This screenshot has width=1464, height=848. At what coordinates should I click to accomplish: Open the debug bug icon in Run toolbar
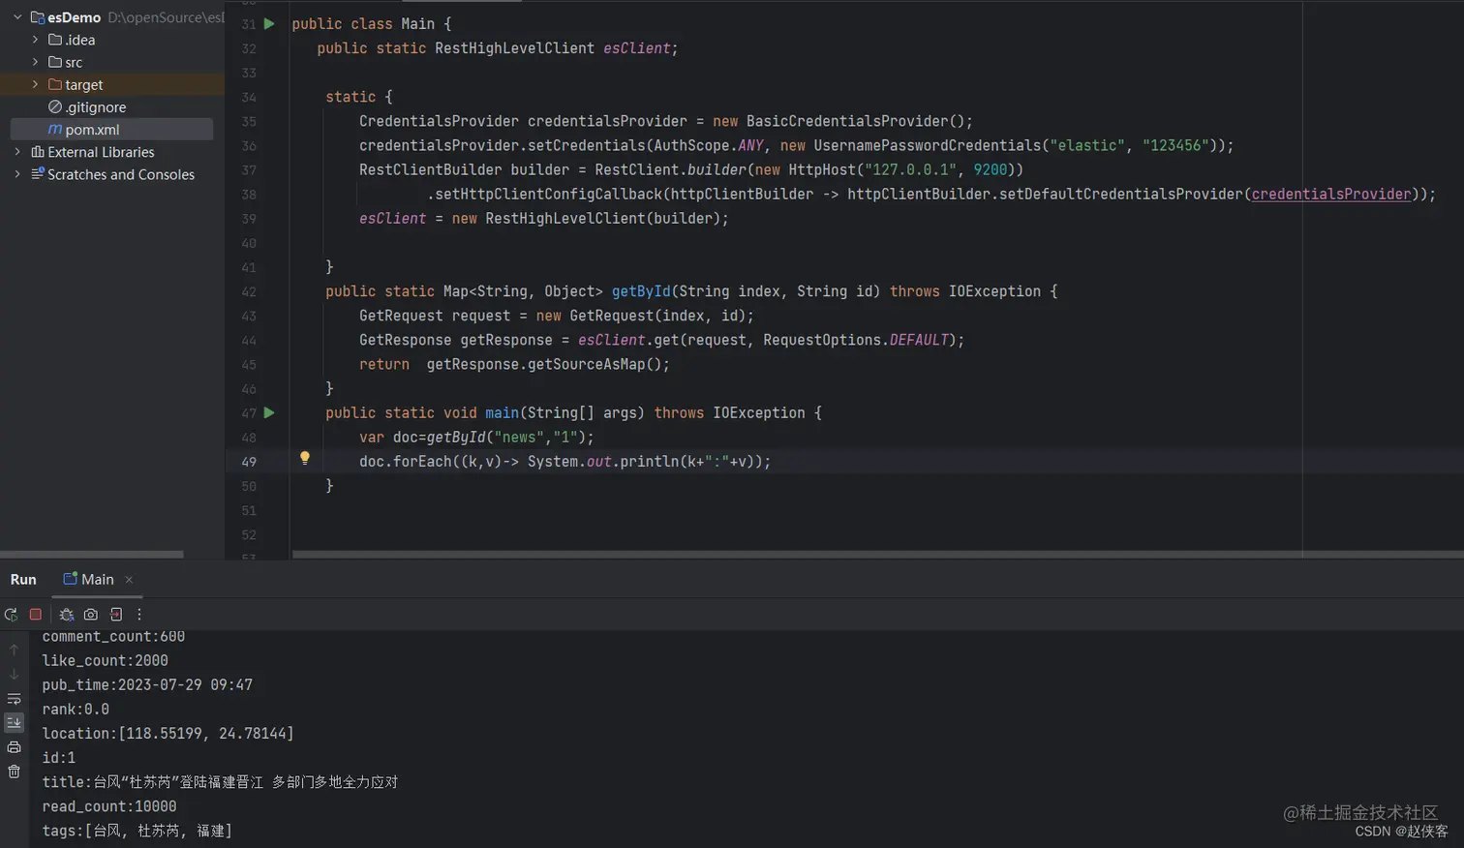click(x=66, y=615)
